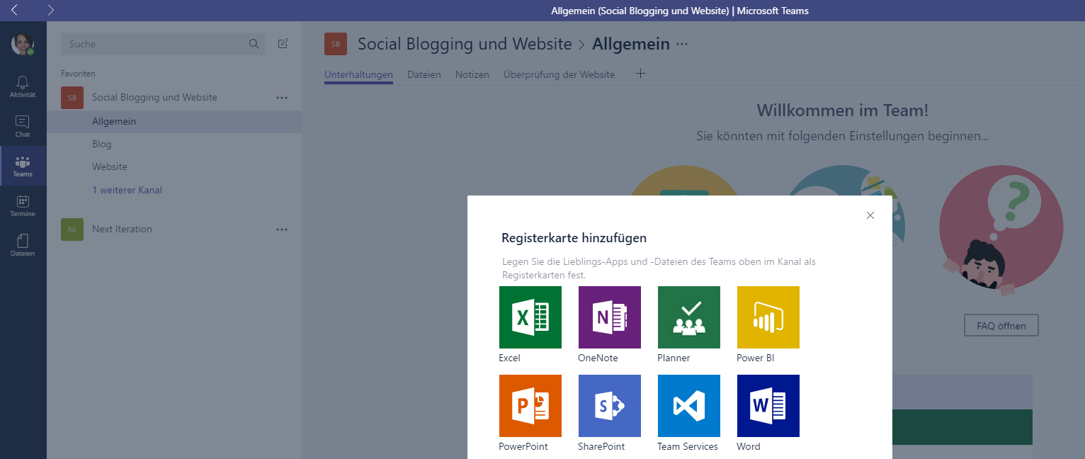Click the SB team avatar in channel header
The width and height of the screenshot is (1085, 459).
[x=336, y=44]
